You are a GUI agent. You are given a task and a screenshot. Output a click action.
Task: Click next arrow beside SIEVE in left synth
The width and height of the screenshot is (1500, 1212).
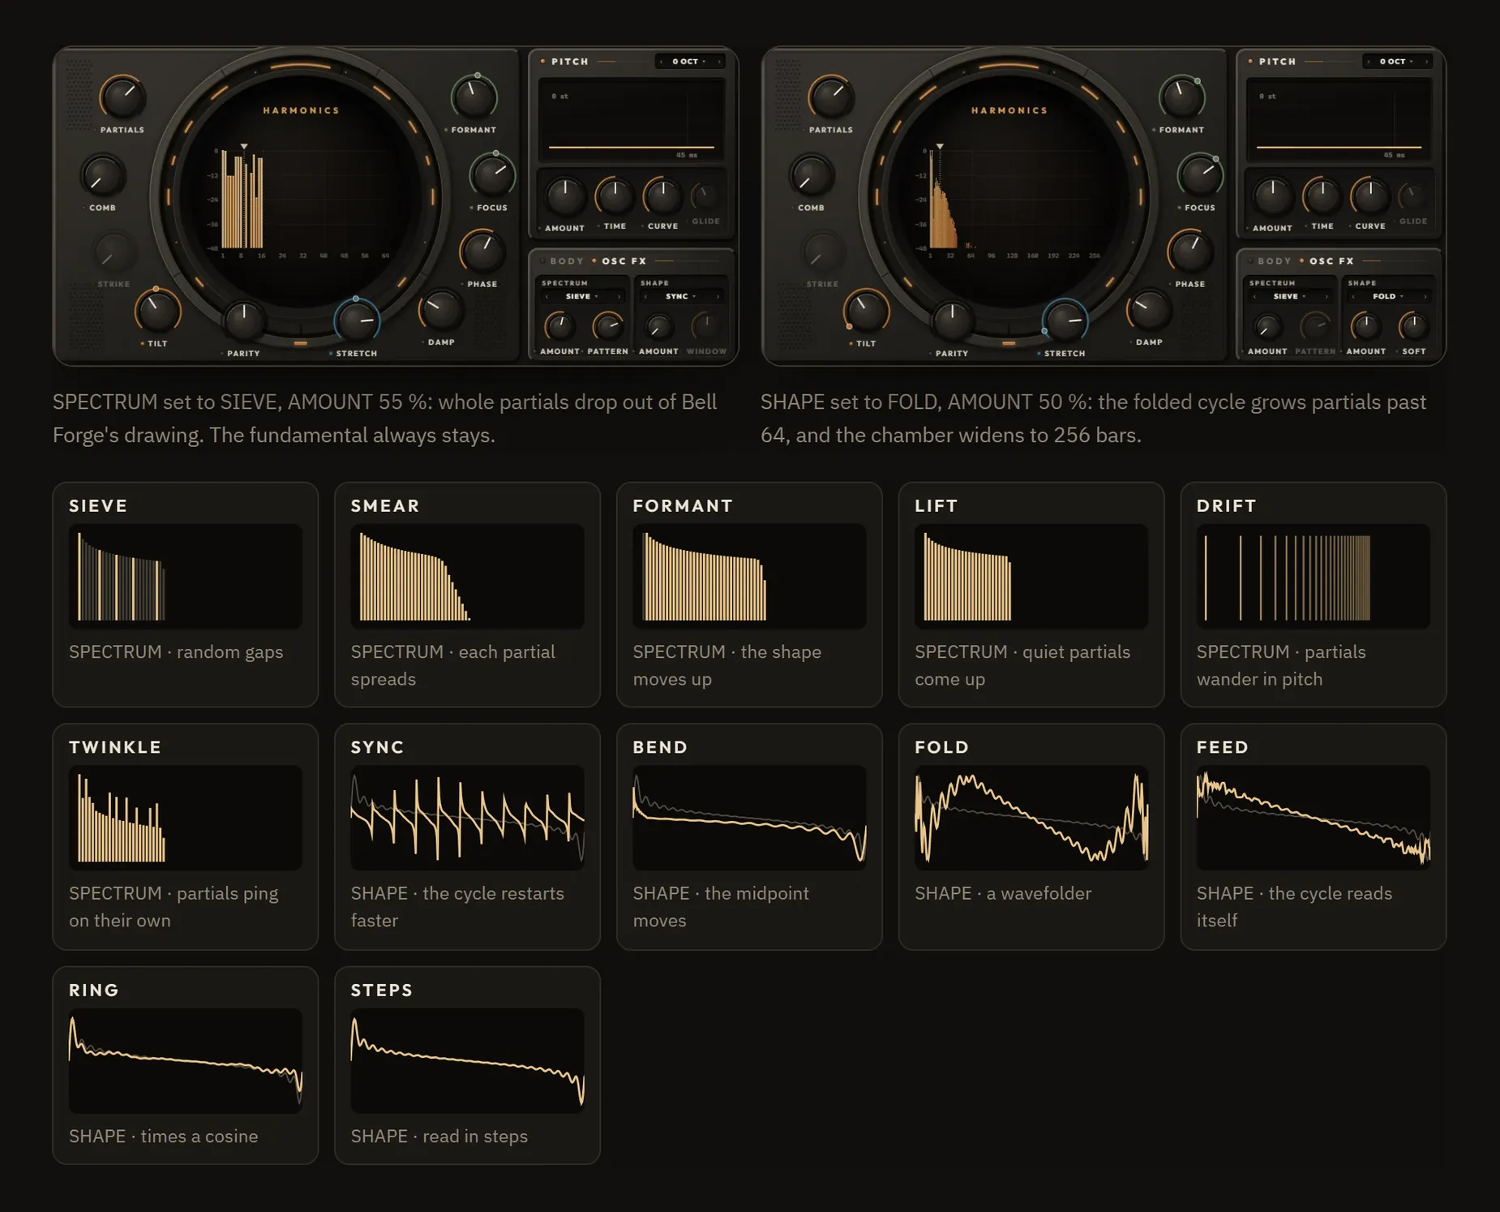619,297
